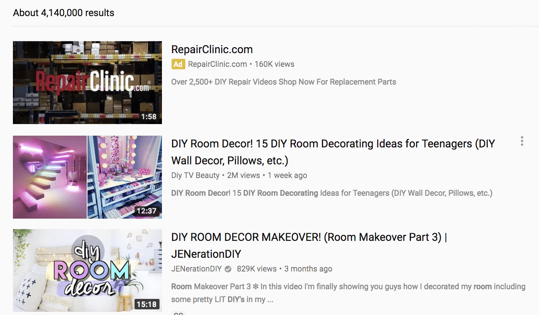The image size is (539, 315).
Task: Open the RepairClinic.com ad video thumbnail
Action: coord(87,83)
